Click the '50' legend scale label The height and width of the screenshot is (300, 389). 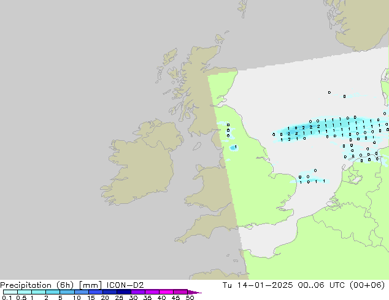click(x=190, y=298)
